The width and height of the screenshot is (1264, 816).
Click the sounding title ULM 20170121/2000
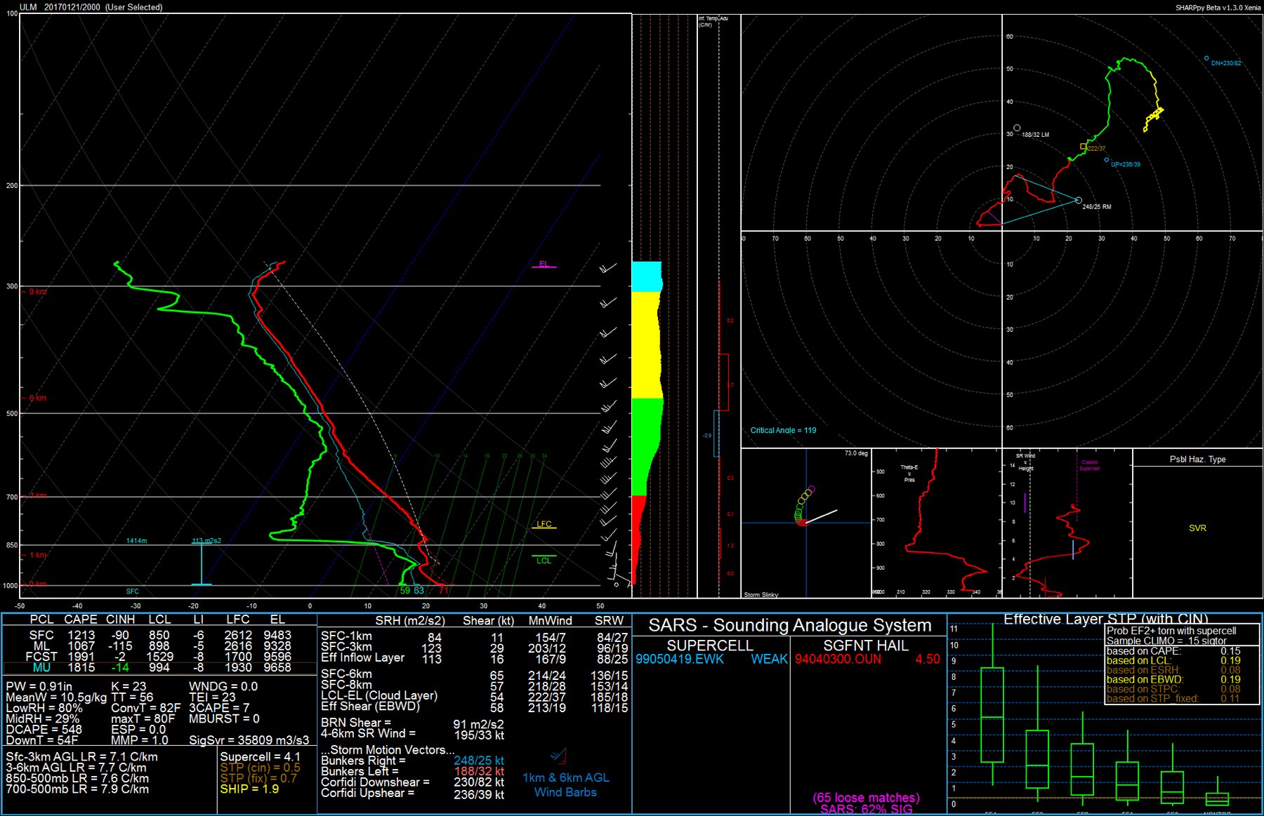(91, 7)
